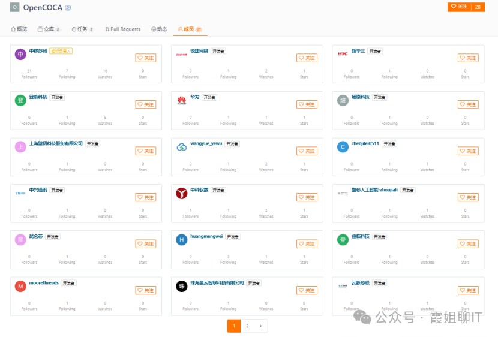Follow 锐捷网络 with its 关注 button

pos(307,58)
